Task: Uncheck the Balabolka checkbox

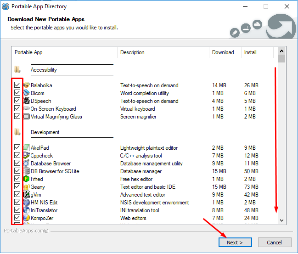Action: 17,85
